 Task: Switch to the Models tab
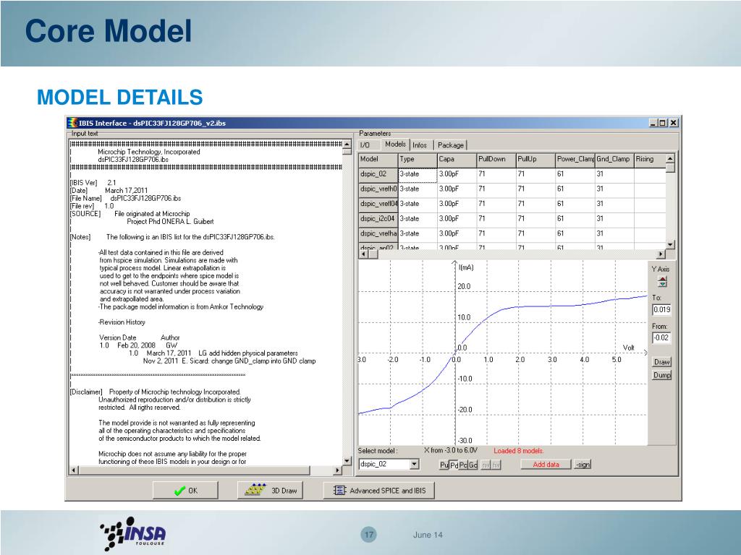point(395,144)
